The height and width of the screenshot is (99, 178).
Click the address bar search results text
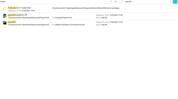click(3, 2)
